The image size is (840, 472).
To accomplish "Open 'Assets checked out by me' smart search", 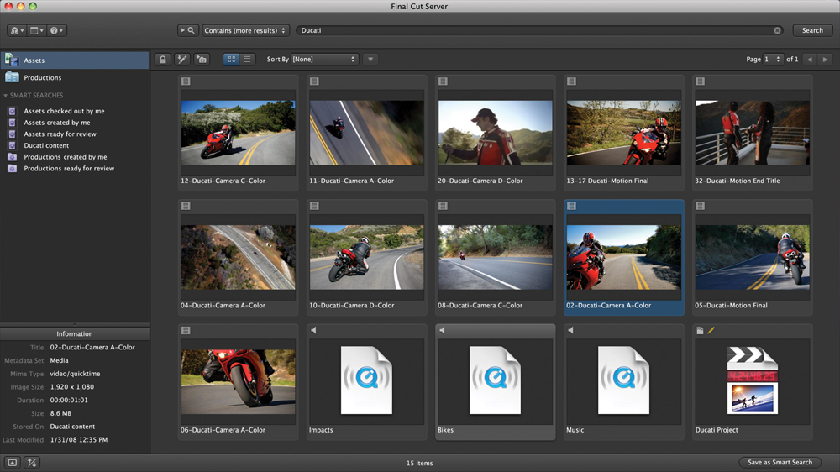I will [64, 111].
